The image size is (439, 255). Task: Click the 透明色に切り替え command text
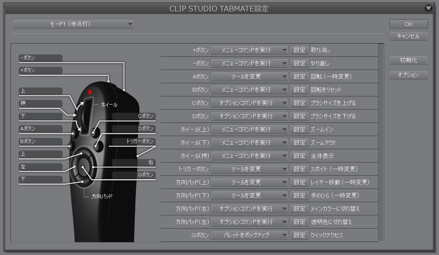pos(331,222)
